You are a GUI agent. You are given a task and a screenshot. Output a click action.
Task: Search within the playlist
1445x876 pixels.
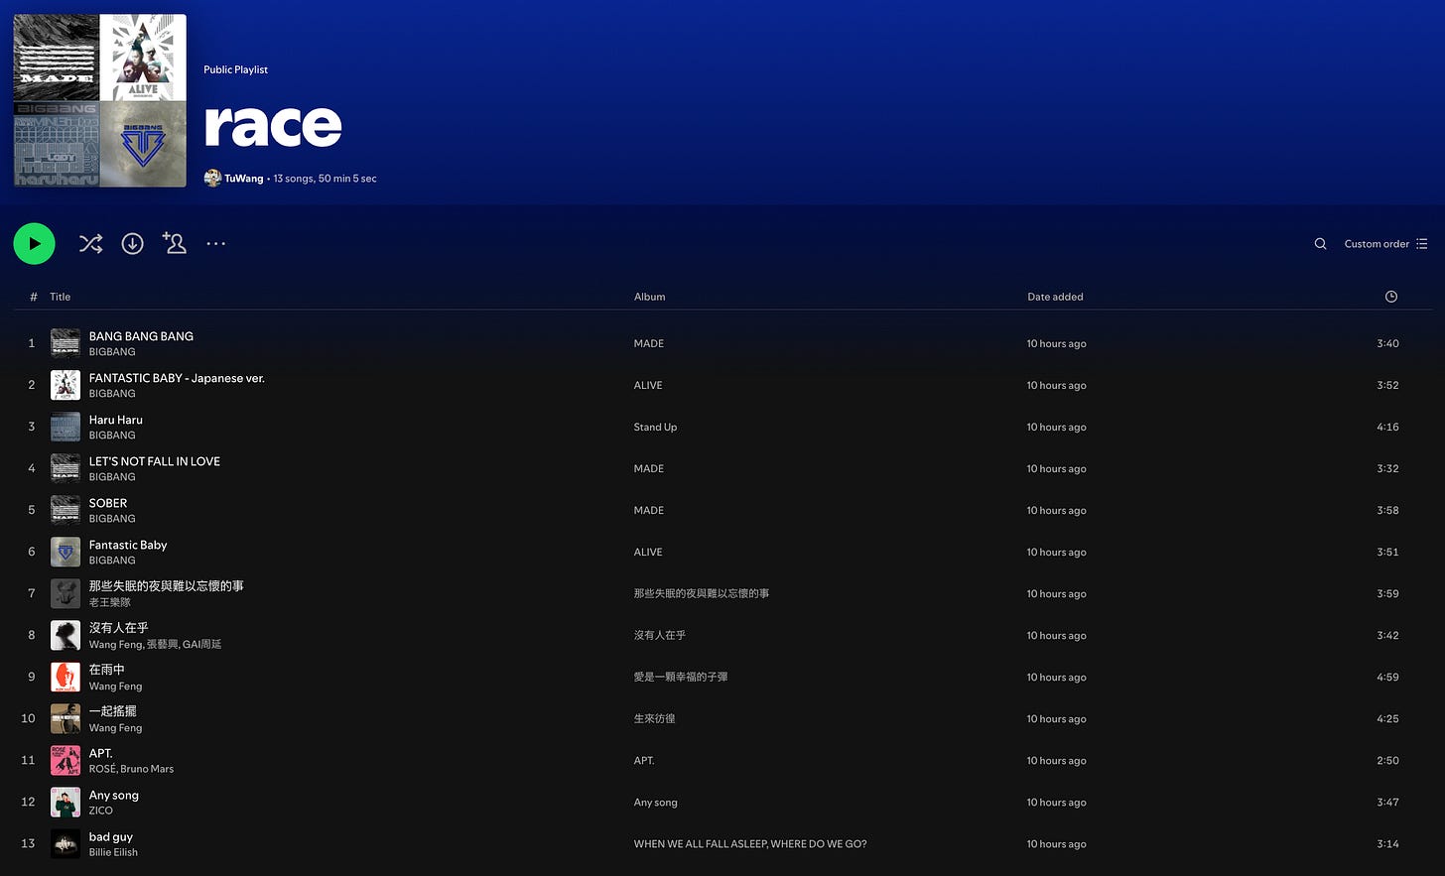point(1320,244)
